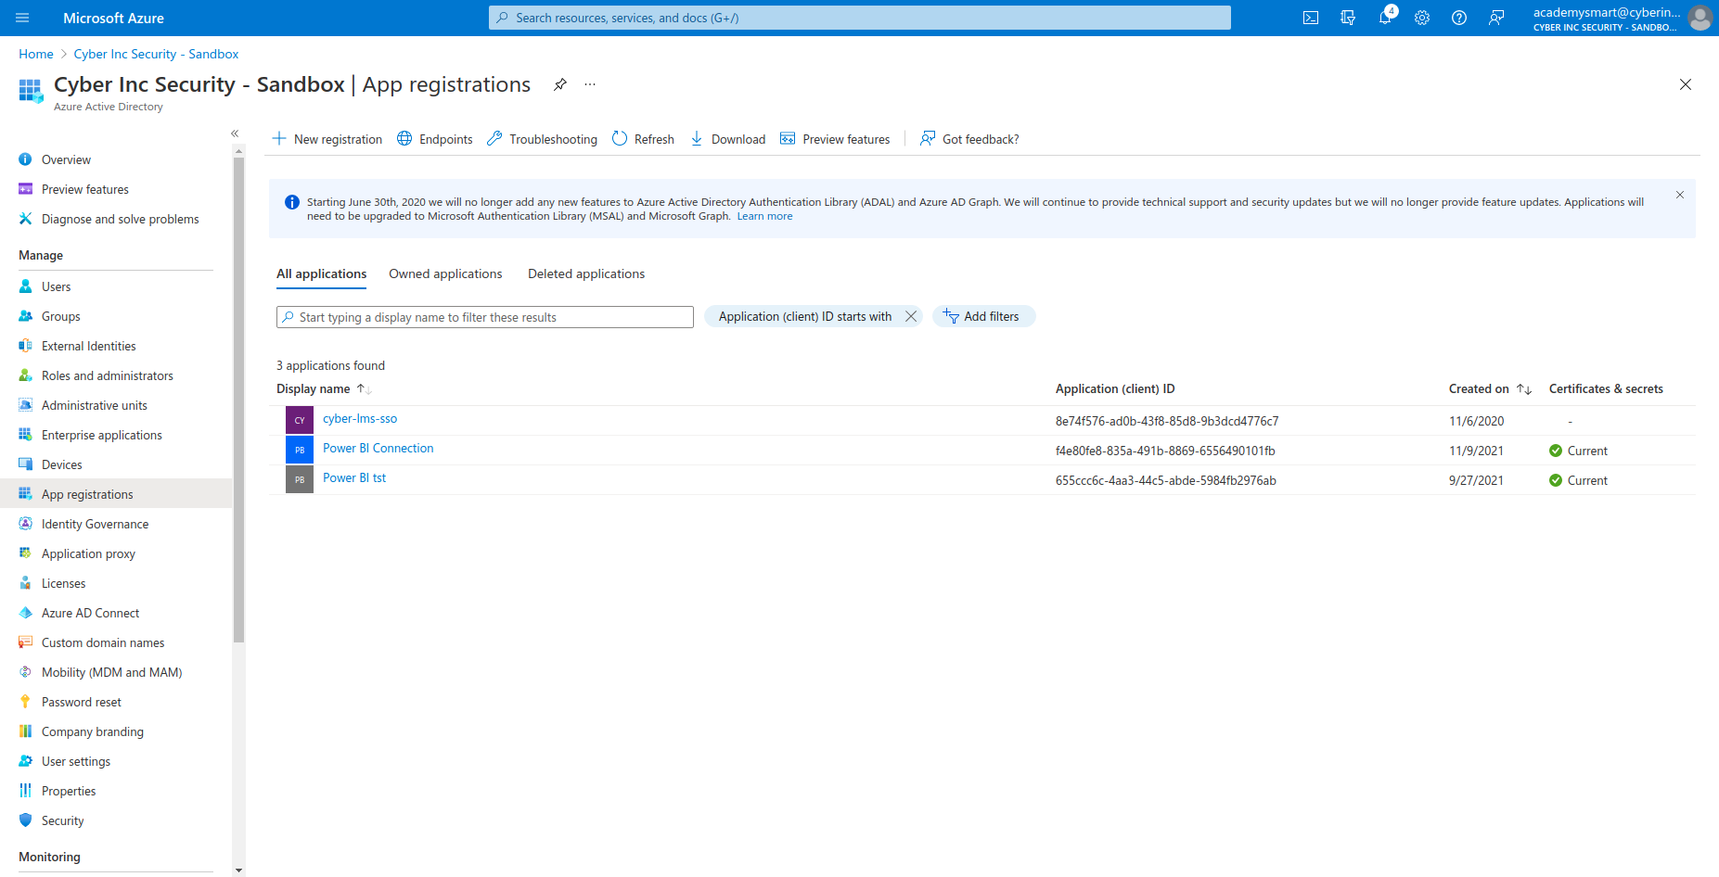Remove the Application (client) ID filter
This screenshot has height=877, width=1719.
pyautogui.click(x=911, y=316)
